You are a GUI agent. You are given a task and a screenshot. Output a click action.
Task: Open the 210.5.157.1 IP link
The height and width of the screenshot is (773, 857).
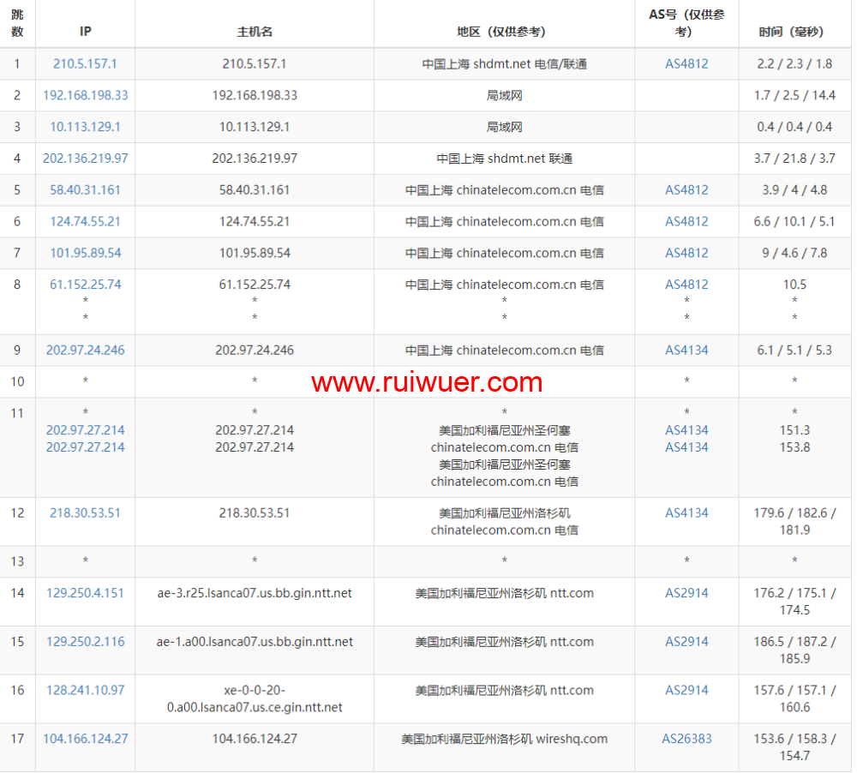tap(85, 63)
